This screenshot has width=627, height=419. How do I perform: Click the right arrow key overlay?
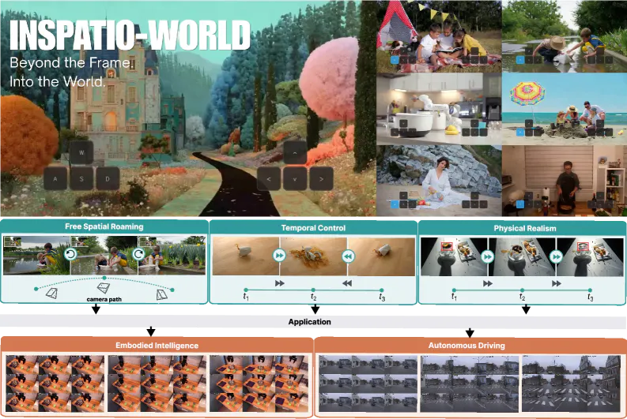321,179
